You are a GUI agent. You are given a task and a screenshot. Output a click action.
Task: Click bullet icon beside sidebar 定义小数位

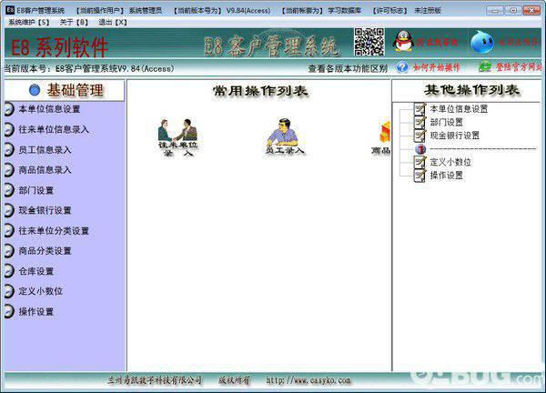click(x=9, y=291)
